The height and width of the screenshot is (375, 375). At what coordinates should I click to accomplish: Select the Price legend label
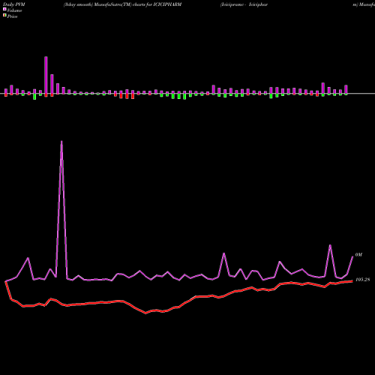(12, 16)
